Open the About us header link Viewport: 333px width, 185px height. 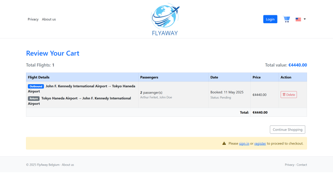click(x=49, y=19)
